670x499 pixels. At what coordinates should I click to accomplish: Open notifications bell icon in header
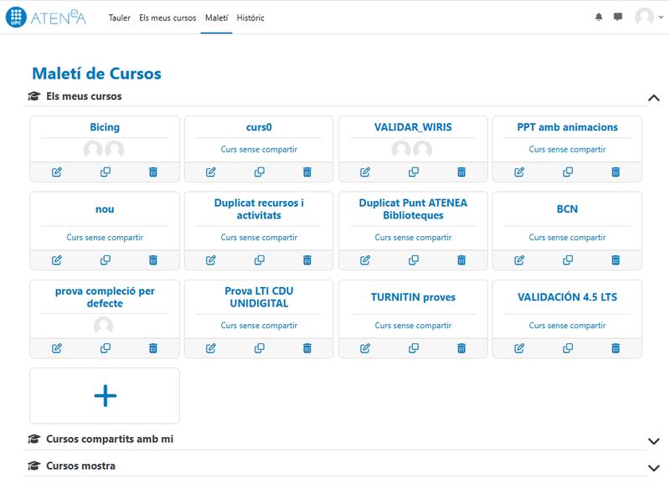(599, 17)
